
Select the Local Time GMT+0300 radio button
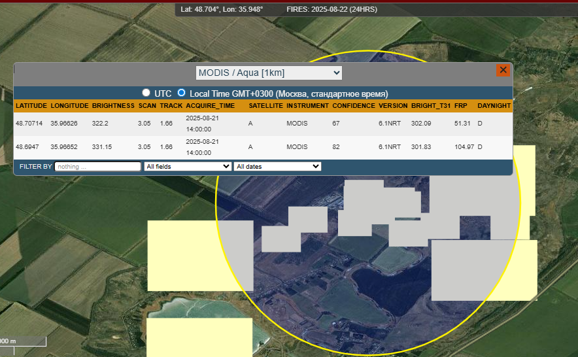182,93
